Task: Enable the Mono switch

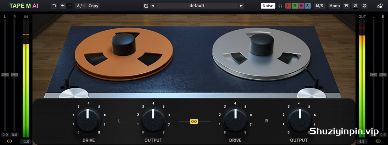Action: (x=334, y=6)
